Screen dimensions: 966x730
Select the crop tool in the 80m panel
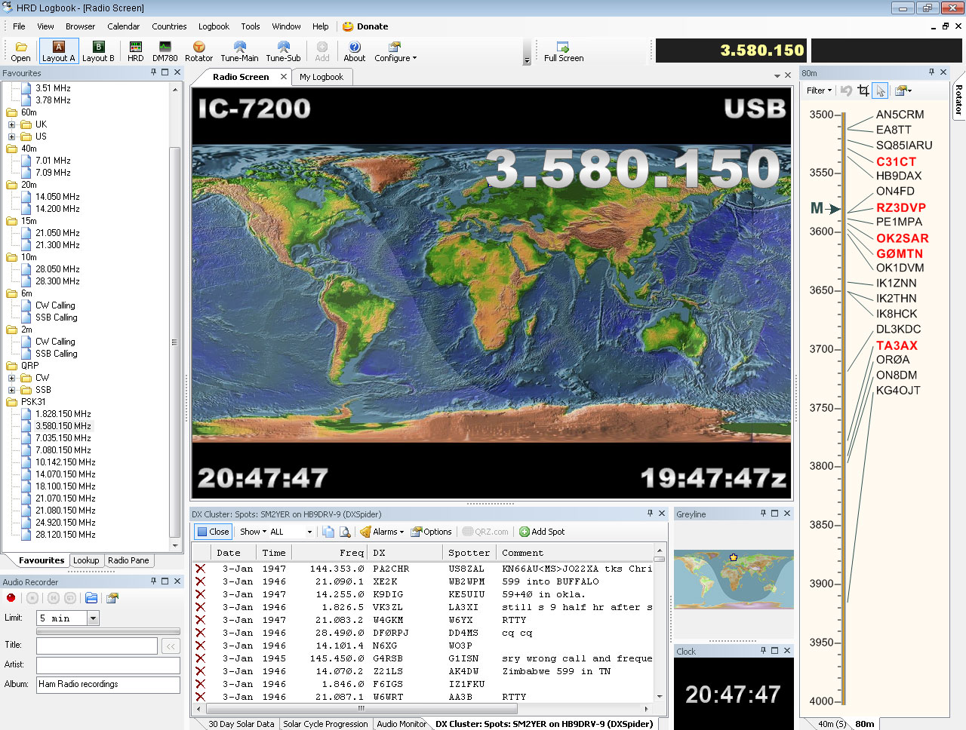click(x=863, y=90)
